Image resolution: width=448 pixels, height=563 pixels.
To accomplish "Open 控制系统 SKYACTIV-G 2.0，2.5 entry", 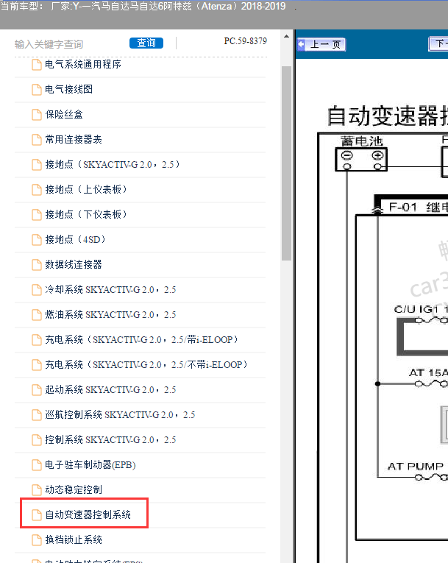I will (110, 440).
